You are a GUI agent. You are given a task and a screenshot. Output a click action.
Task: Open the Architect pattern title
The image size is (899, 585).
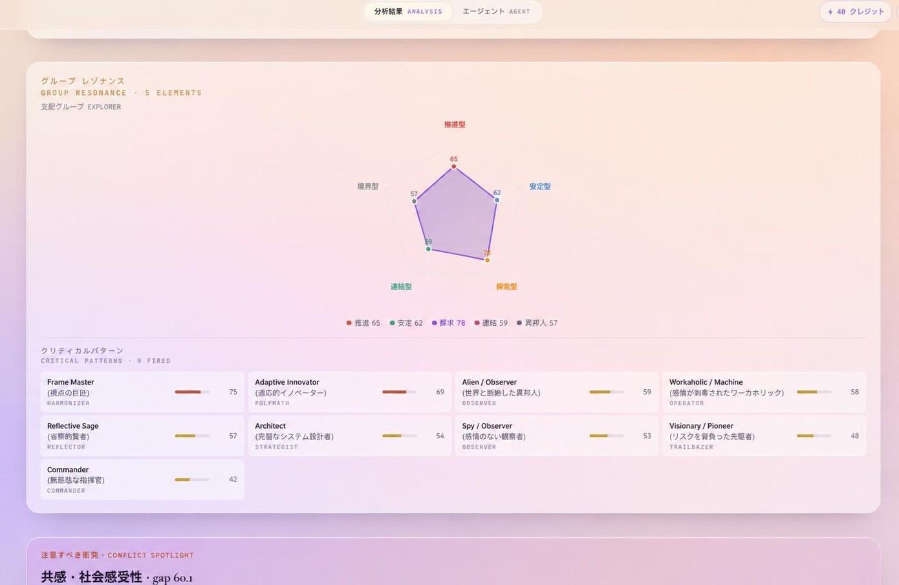point(270,427)
